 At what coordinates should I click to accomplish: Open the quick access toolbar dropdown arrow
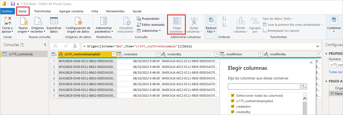pyautogui.click(x=18, y=4)
